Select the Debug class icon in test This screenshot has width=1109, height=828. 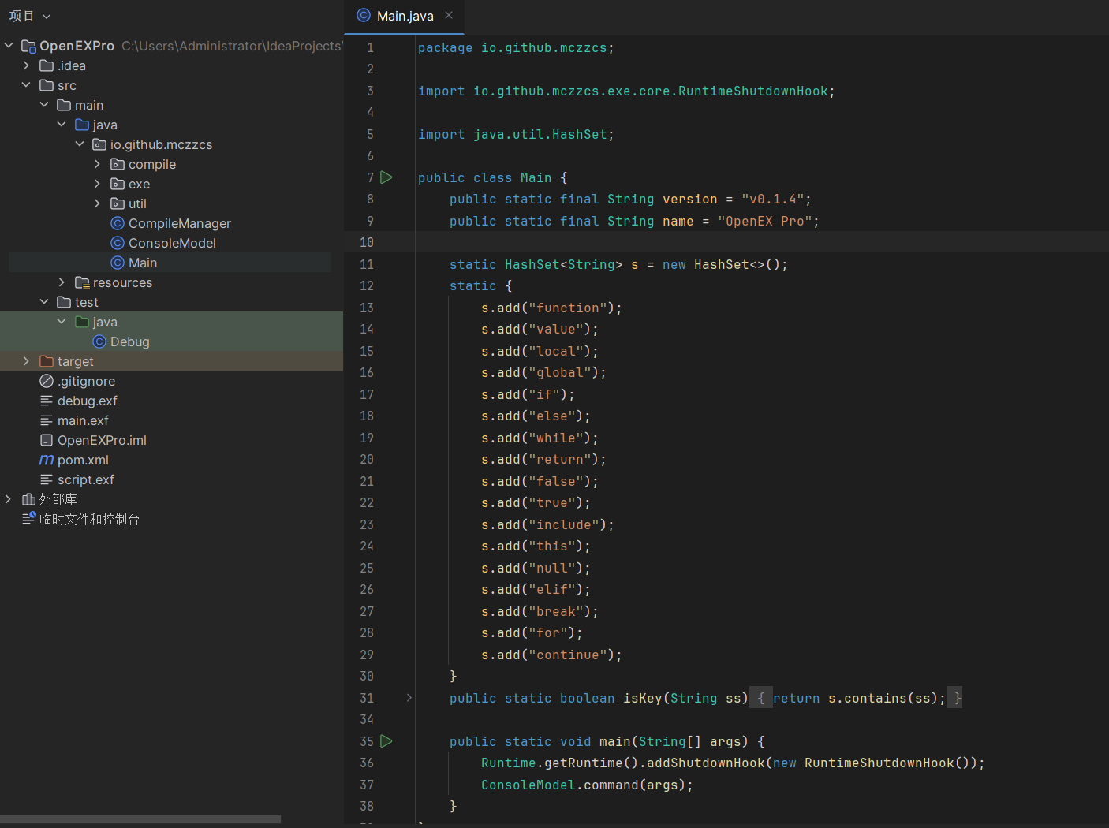tap(99, 341)
